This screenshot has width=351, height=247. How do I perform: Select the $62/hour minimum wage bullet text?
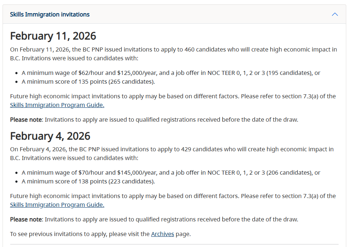pos(171,73)
